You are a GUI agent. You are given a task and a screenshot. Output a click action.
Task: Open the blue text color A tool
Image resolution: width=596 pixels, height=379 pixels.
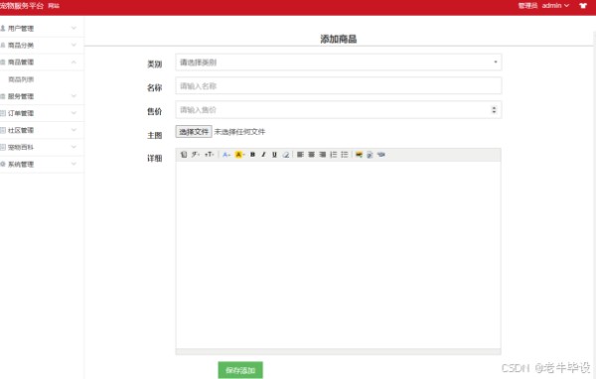point(226,155)
